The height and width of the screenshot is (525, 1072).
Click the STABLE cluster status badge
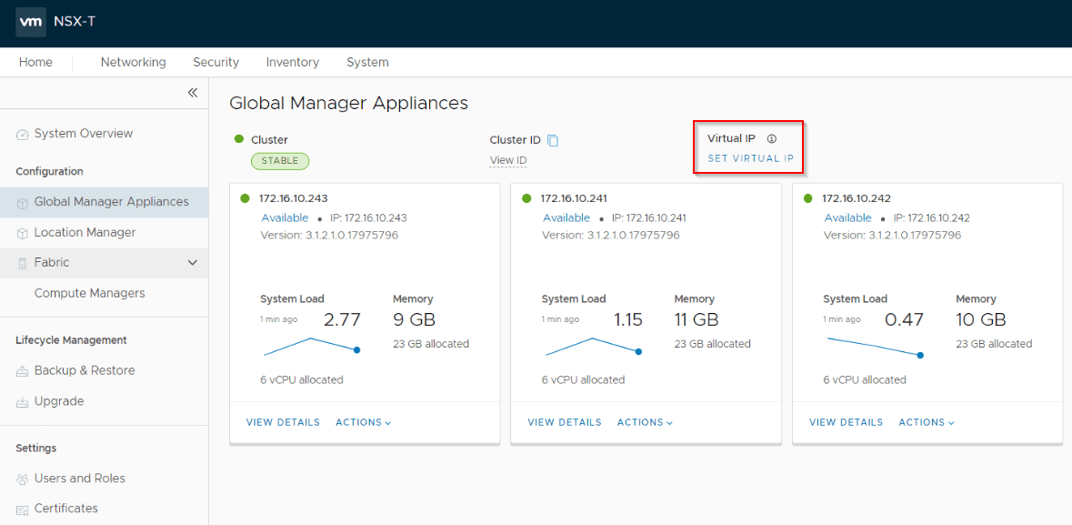(x=280, y=161)
